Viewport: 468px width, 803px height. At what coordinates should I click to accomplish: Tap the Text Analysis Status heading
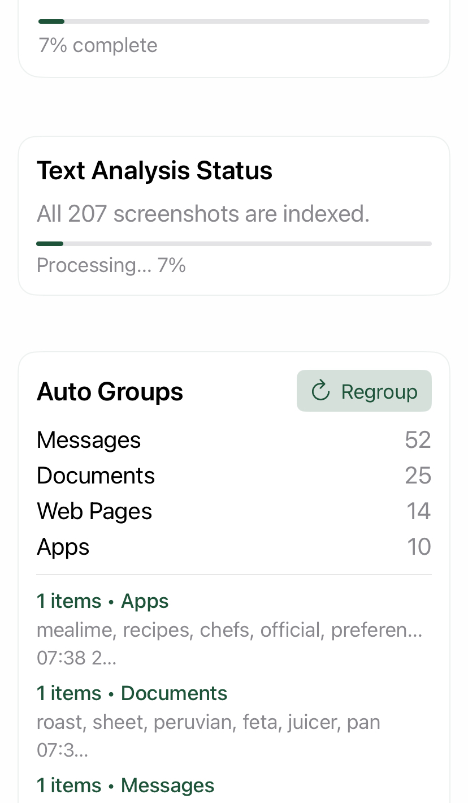click(154, 171)
